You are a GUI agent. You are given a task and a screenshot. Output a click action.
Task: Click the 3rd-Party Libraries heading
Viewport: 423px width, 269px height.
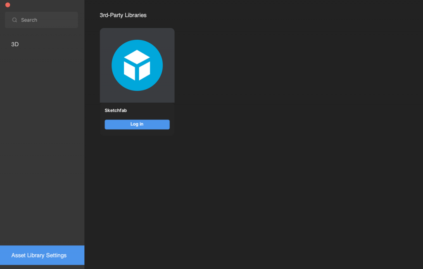pyautogui.click(x=123, y=15)
